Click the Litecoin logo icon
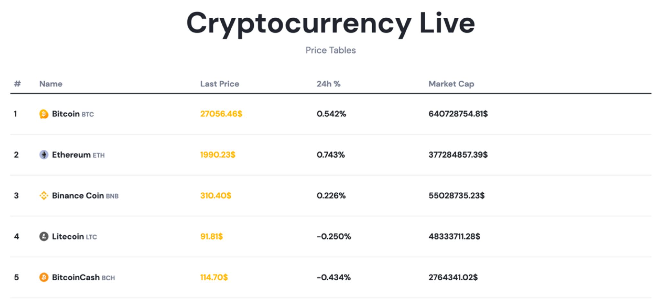 tap(44, 237)
